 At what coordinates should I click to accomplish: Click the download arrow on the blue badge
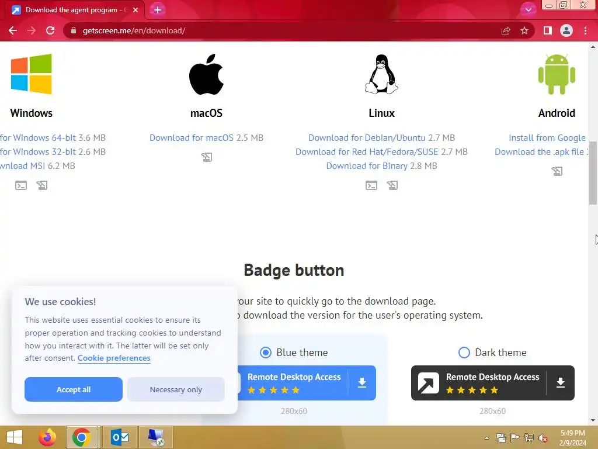point(362,383)
